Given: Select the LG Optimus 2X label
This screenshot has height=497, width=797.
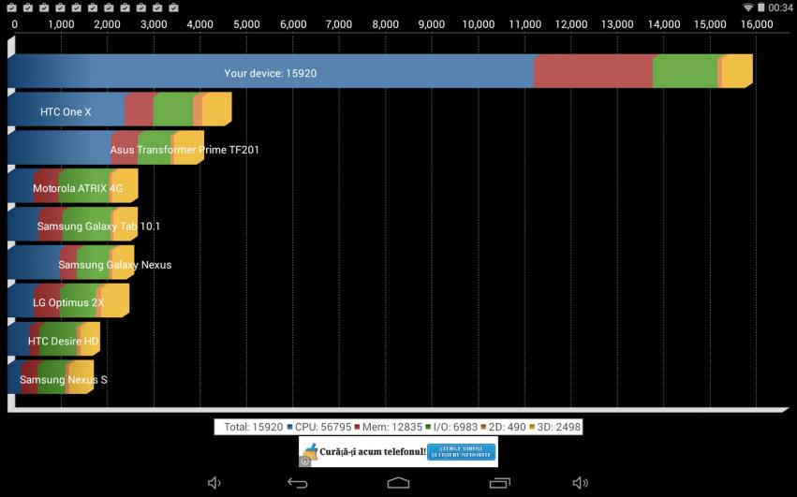Looking at the screenshot, I should coord(68,303).
